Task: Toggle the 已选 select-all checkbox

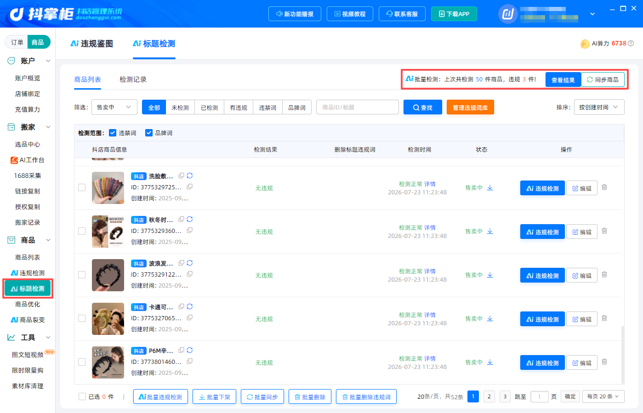Action: pyautogui.click(x=82, y=396)
